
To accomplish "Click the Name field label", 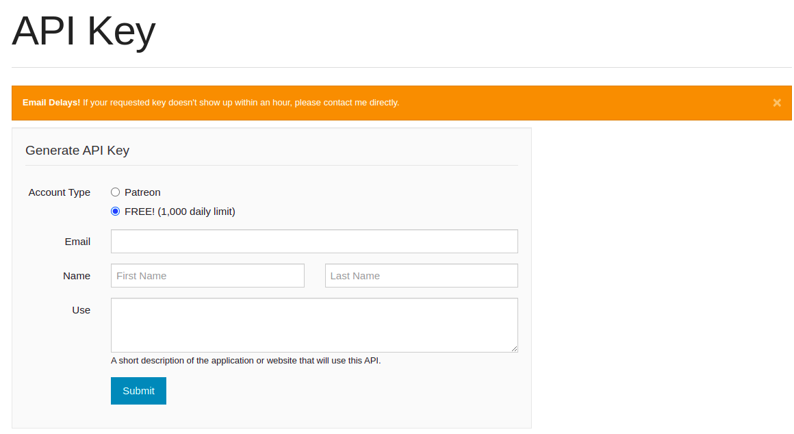I will [x=76, y=275].
